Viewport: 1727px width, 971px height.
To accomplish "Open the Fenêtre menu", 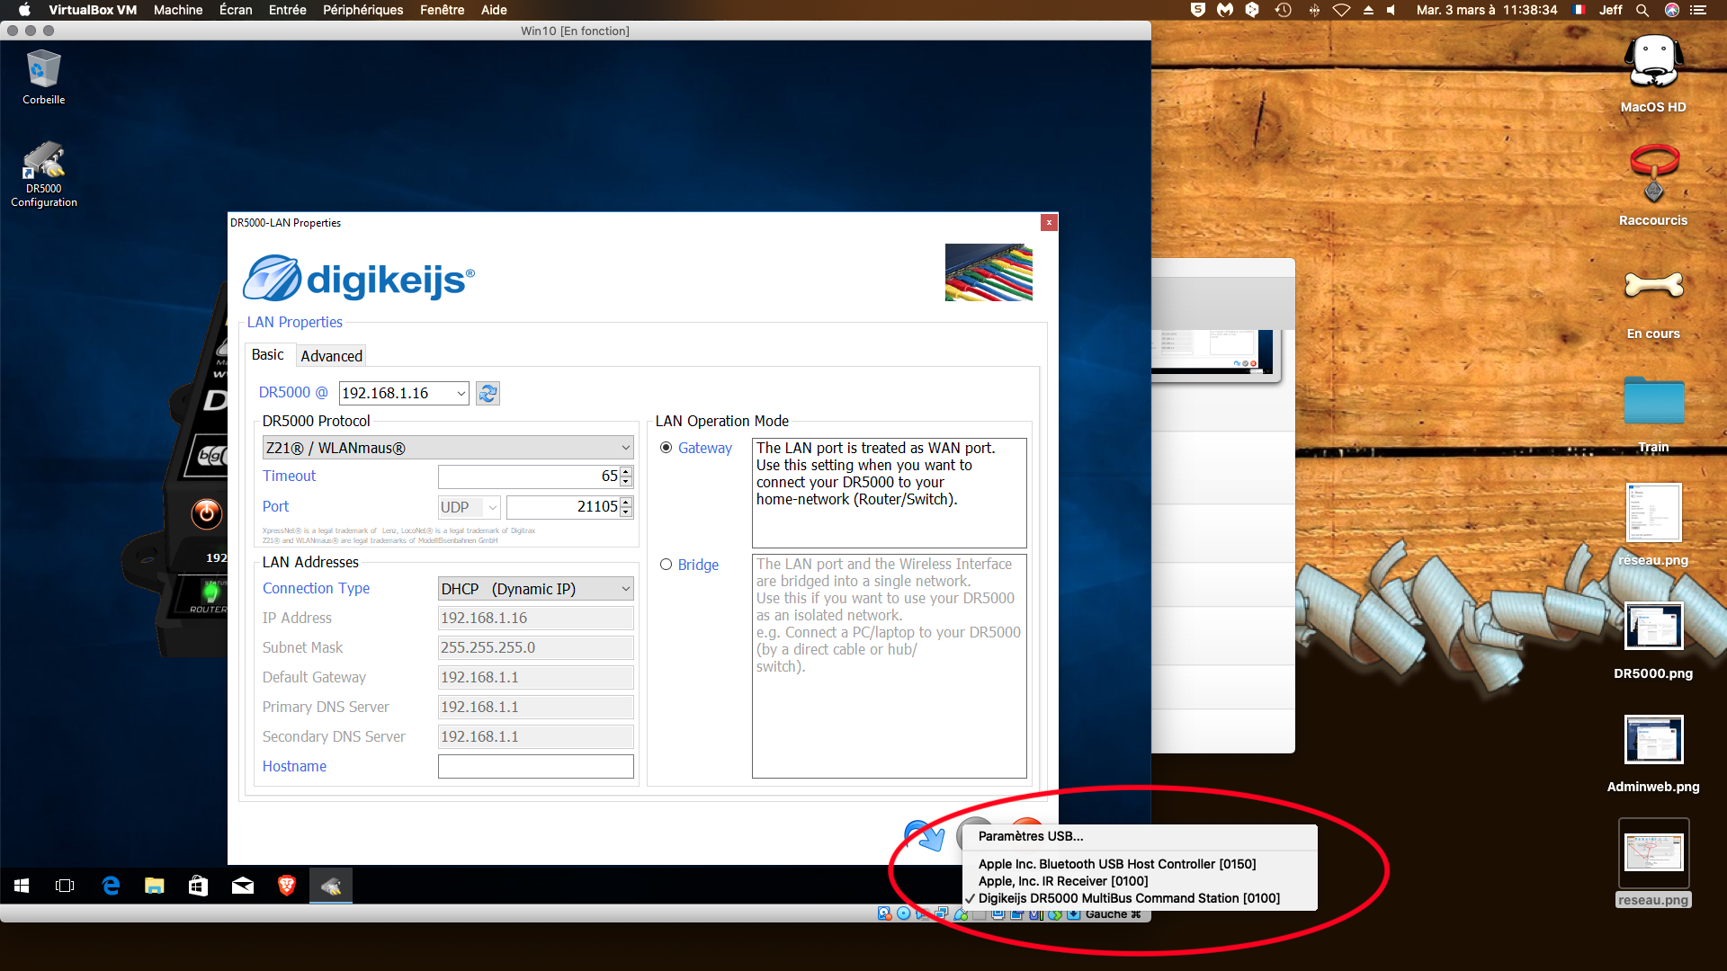I will tap(442, 10).
